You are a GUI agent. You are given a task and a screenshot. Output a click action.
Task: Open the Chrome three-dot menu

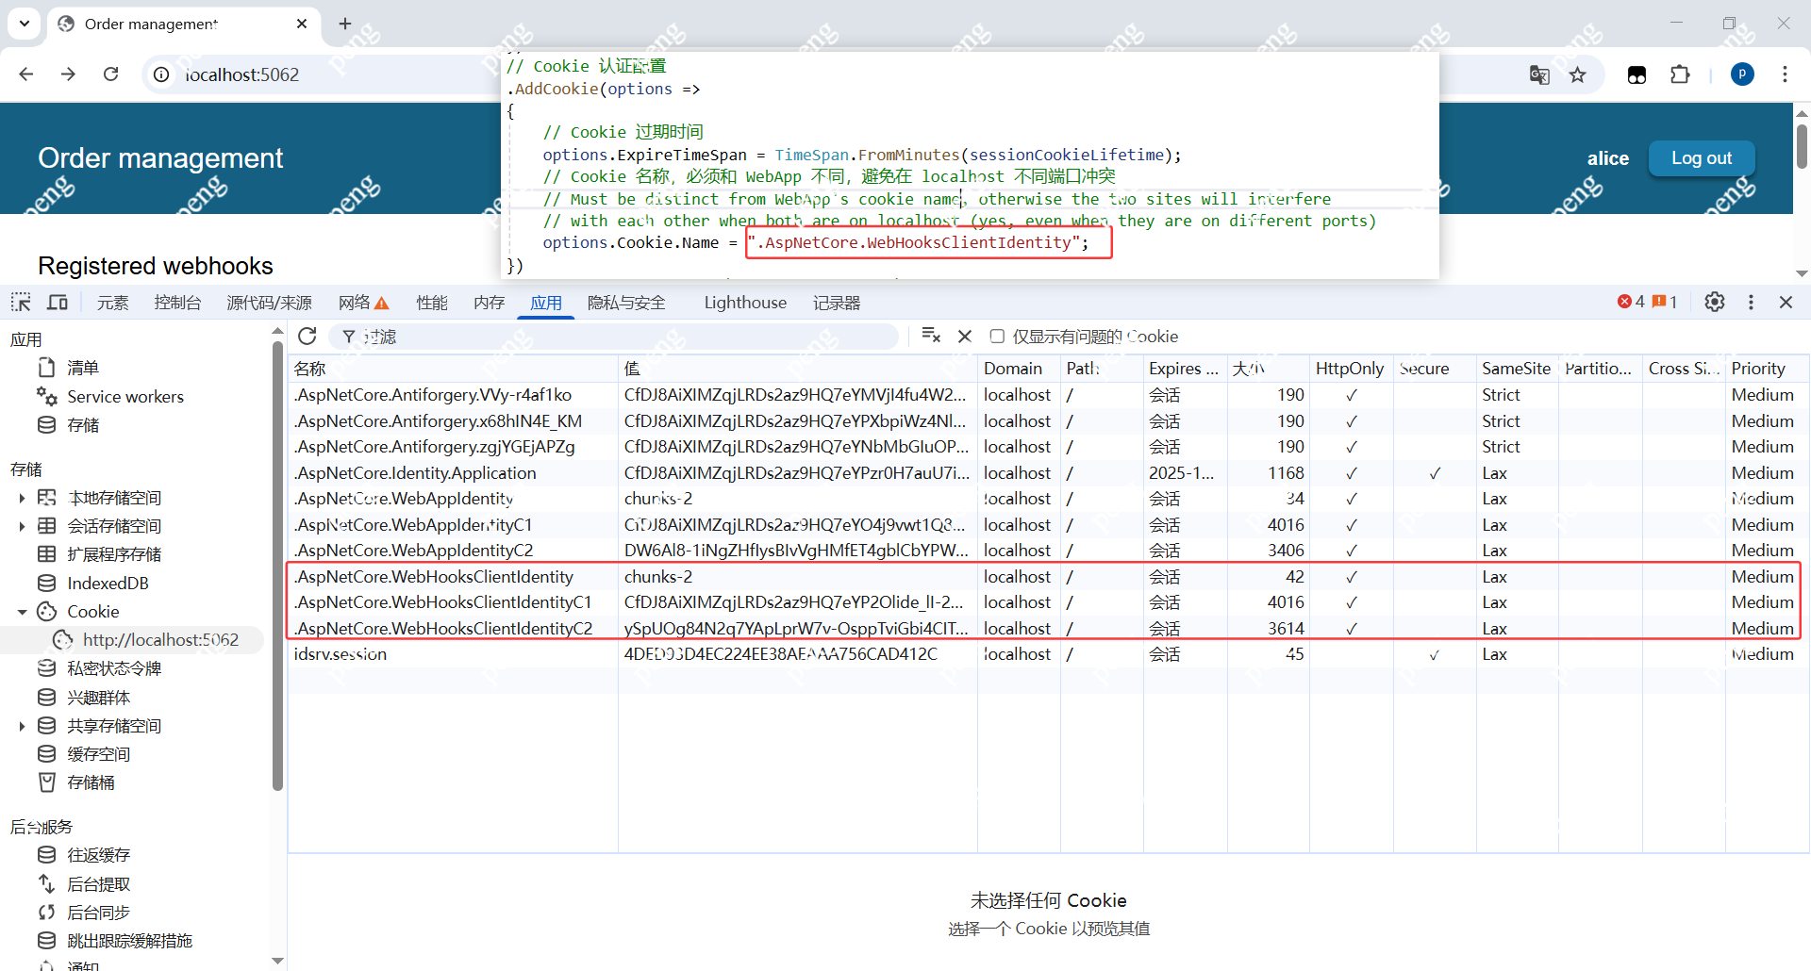[x=1785, y=74]
